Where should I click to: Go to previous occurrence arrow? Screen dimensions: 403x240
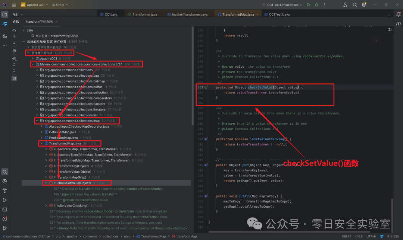coord(14,37)
